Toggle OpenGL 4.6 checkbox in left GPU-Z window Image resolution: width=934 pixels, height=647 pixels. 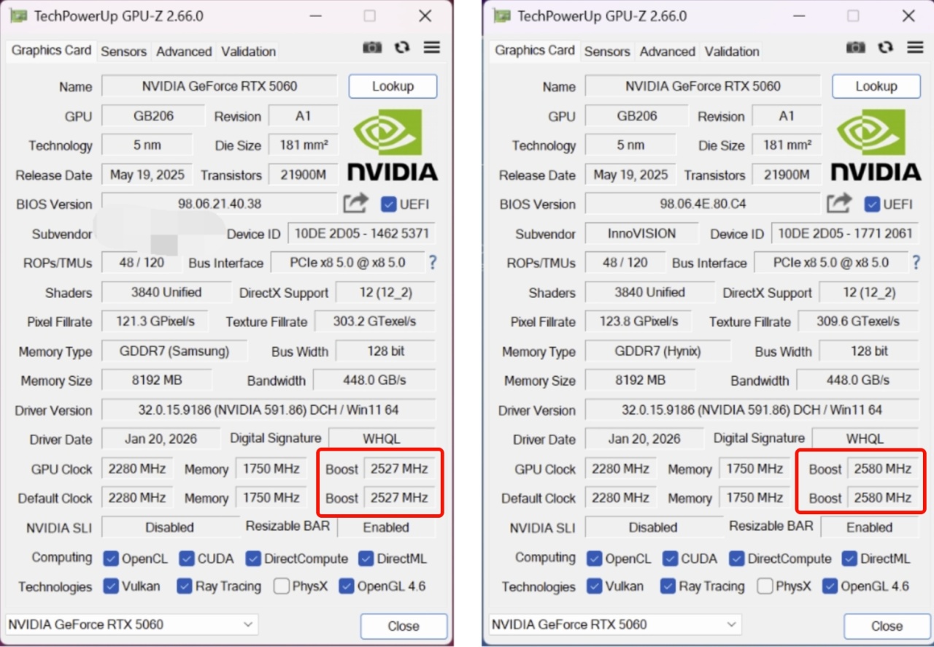(346, 586)
